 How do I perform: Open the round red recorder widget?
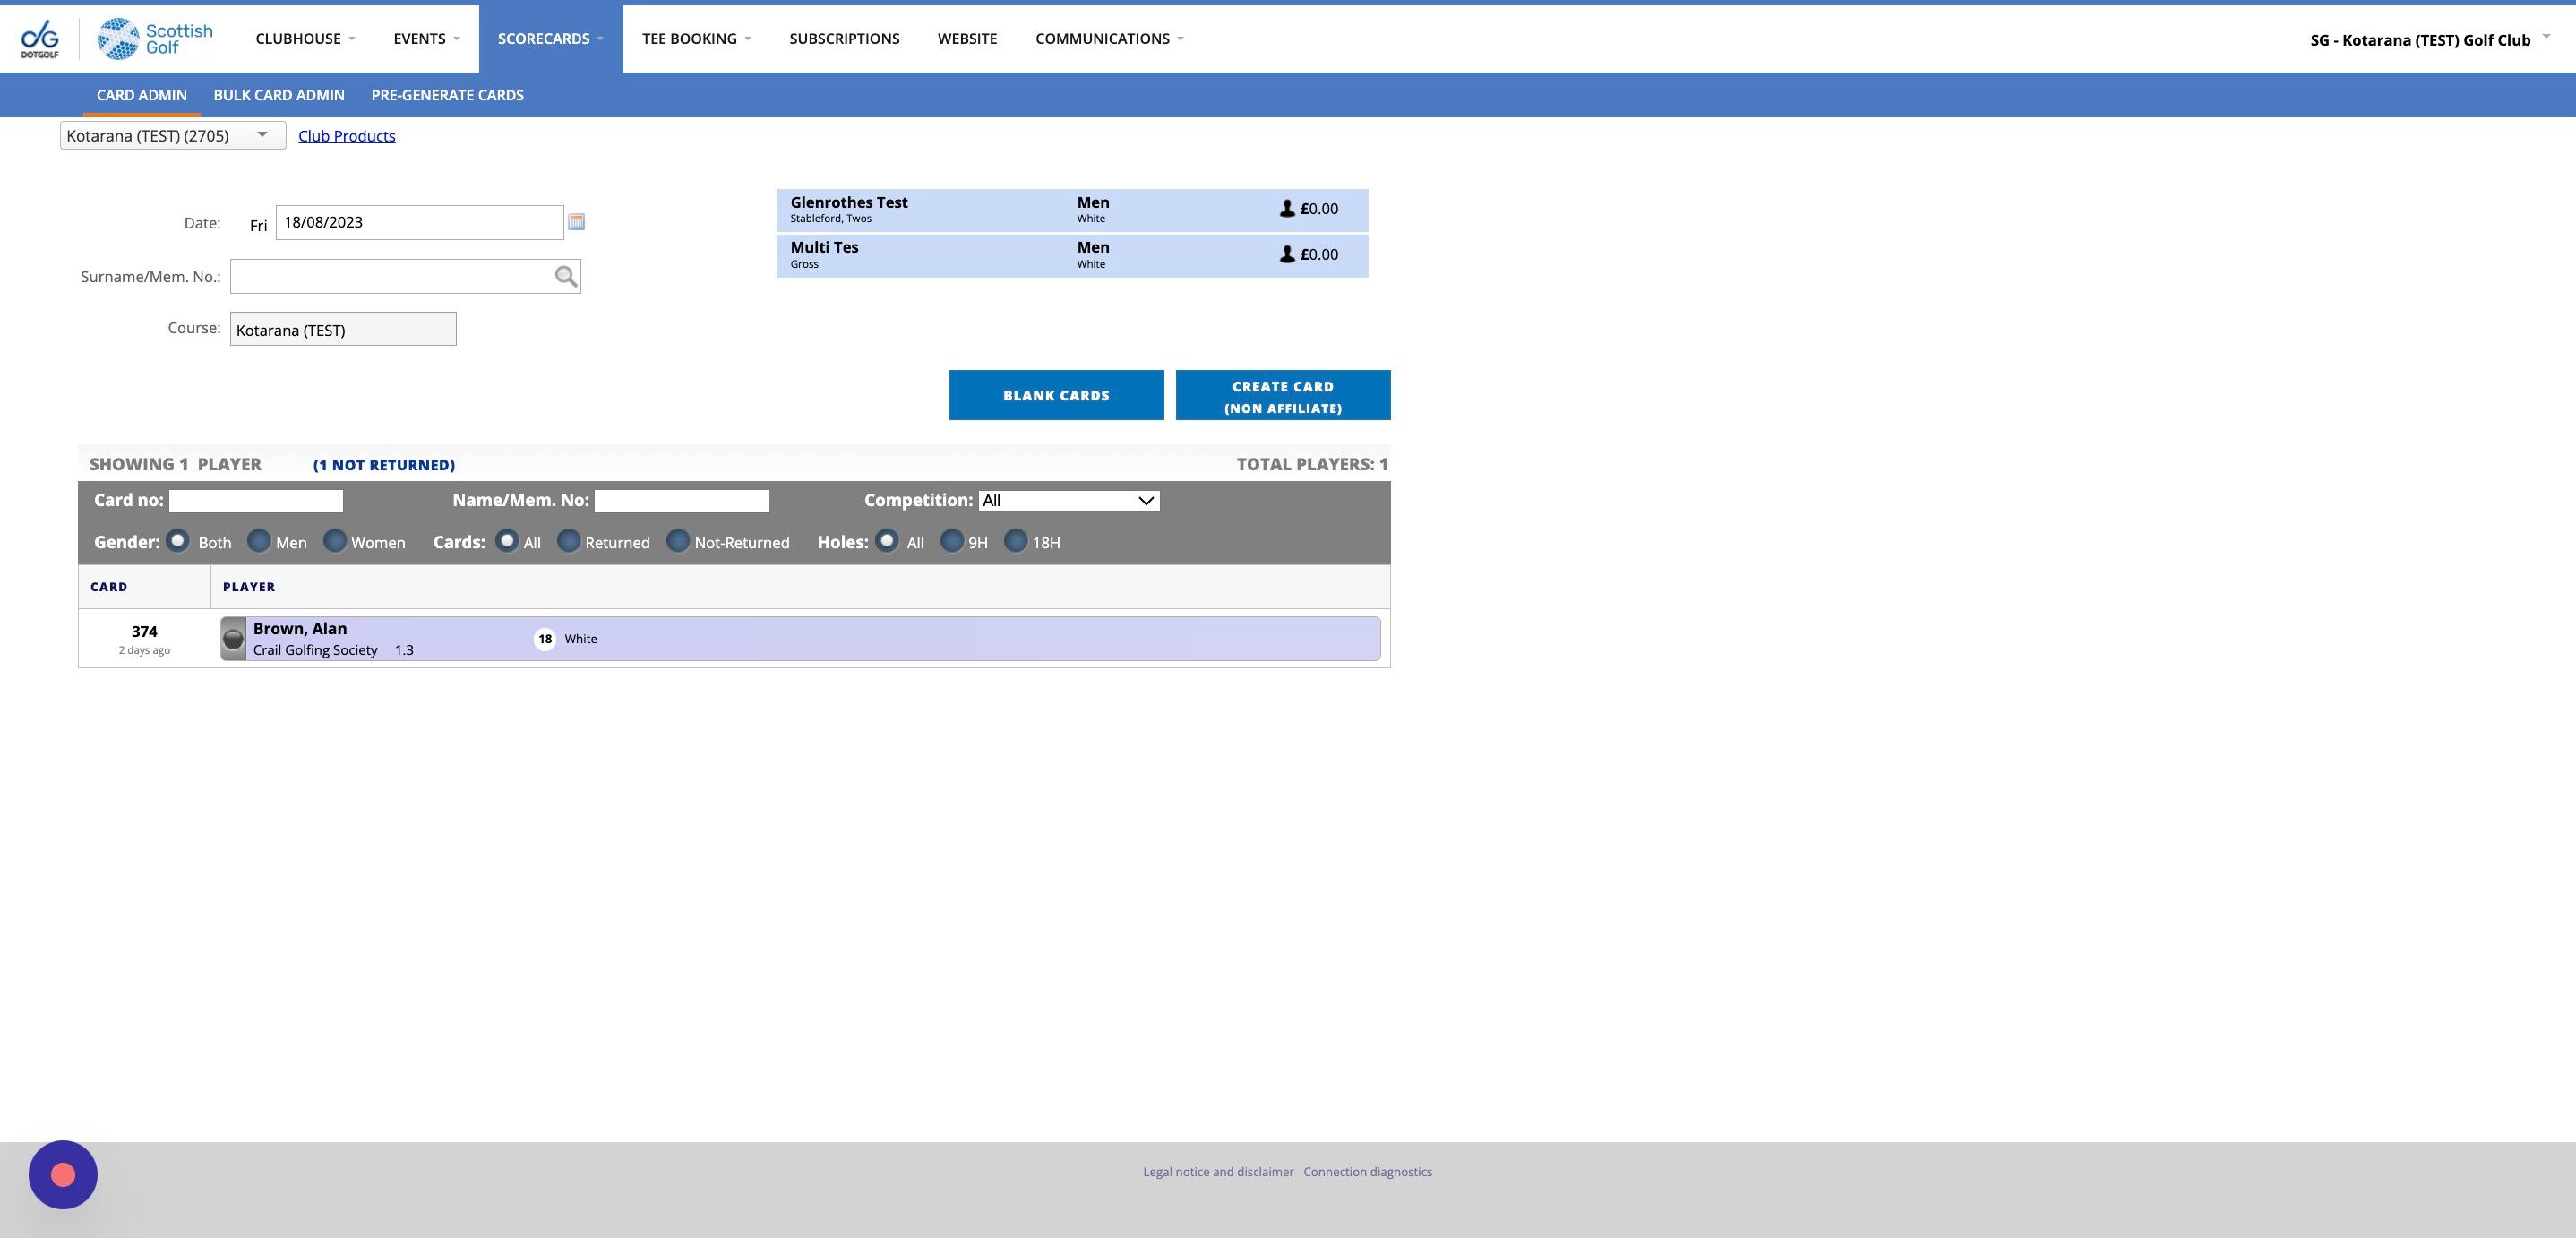pos(63,1175)
